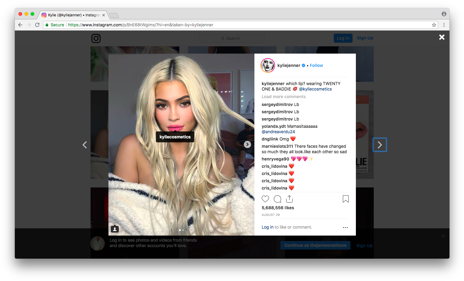This screenshot has height=281, width=464.
Task: Open the Instagram home logo
Action: click(x=96, y=38)
